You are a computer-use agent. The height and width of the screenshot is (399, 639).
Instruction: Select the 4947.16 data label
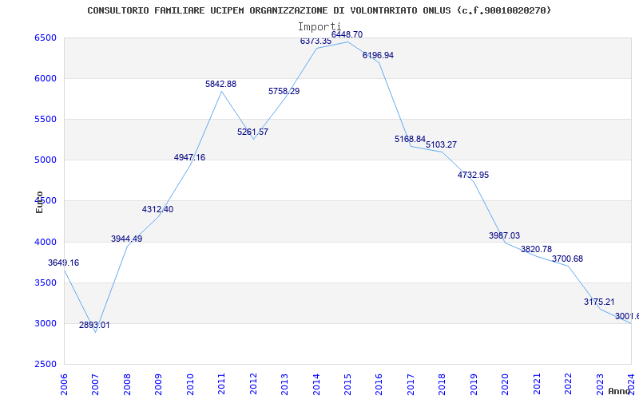coord(189,157)
